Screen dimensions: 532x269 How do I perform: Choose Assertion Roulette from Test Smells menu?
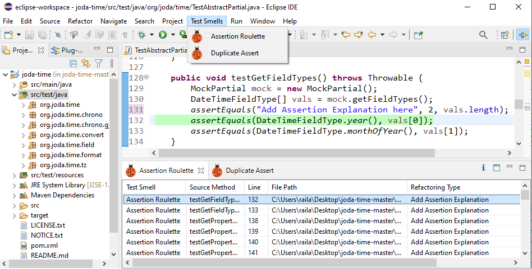tap(237, 36)
